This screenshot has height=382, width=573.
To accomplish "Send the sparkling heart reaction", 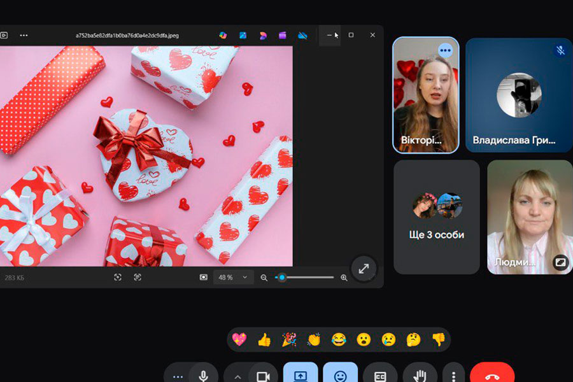I will click(239, 339).
